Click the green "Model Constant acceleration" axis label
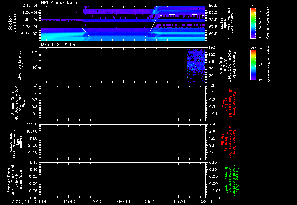 [232, 180]
